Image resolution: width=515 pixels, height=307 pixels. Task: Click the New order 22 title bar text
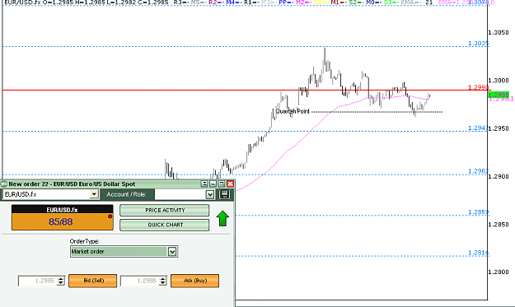click(x=72, y=184)
